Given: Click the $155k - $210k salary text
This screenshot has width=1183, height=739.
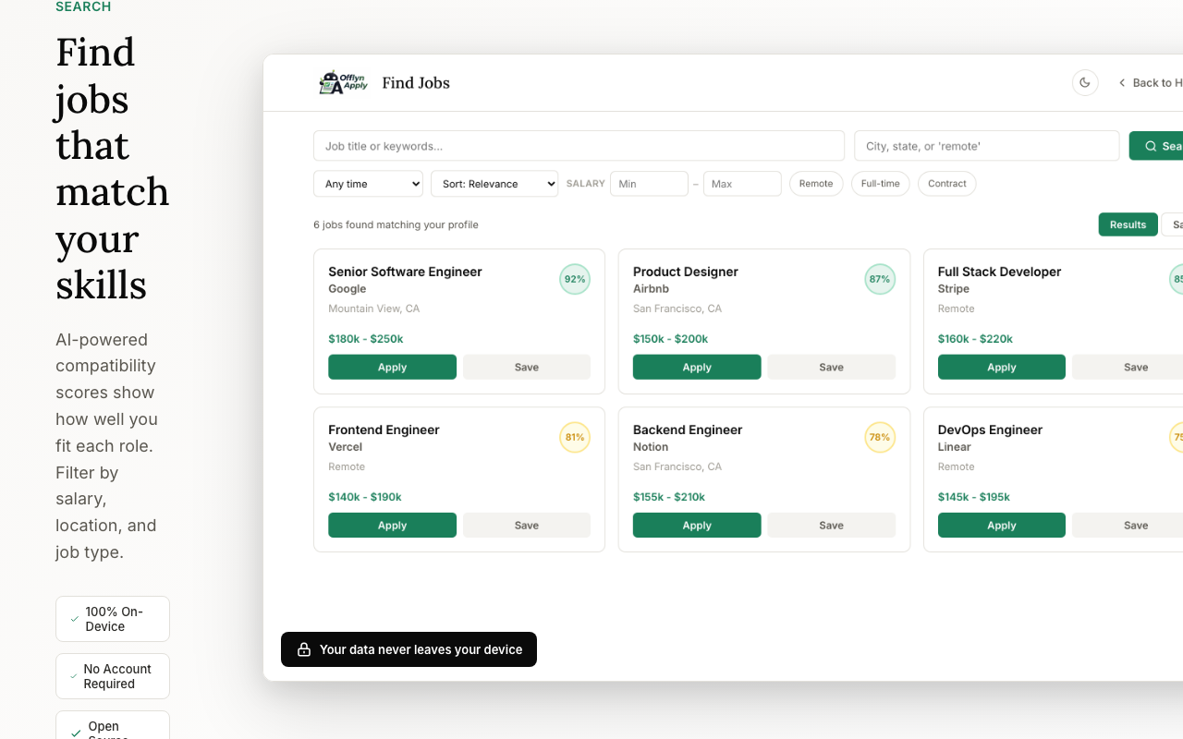Looking at the screenshot, I should pos(669,497).
